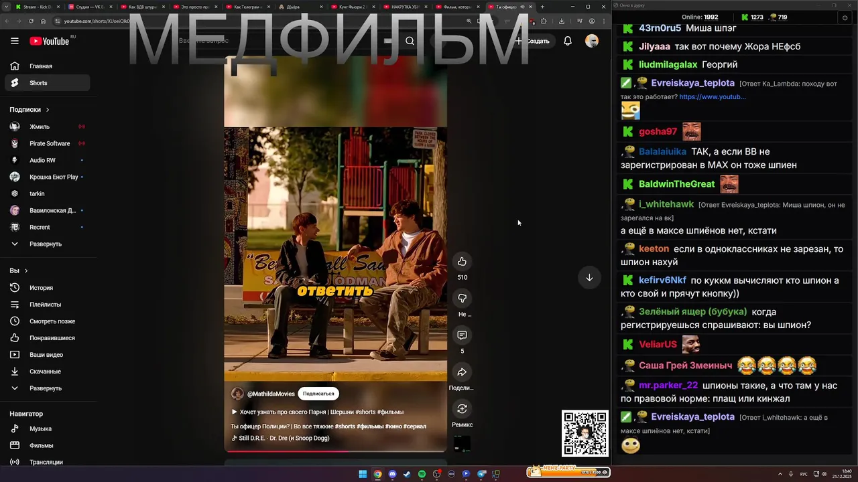The image size is (858, 482).
Task: Open Discord from the taskbar
Action: pyautogui.click(x=392, y=474)
